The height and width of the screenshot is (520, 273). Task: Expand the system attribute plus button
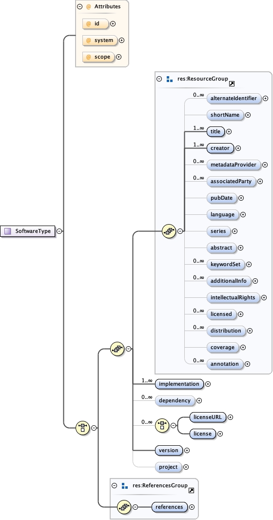pyautogui.click(x=121, y=40)
